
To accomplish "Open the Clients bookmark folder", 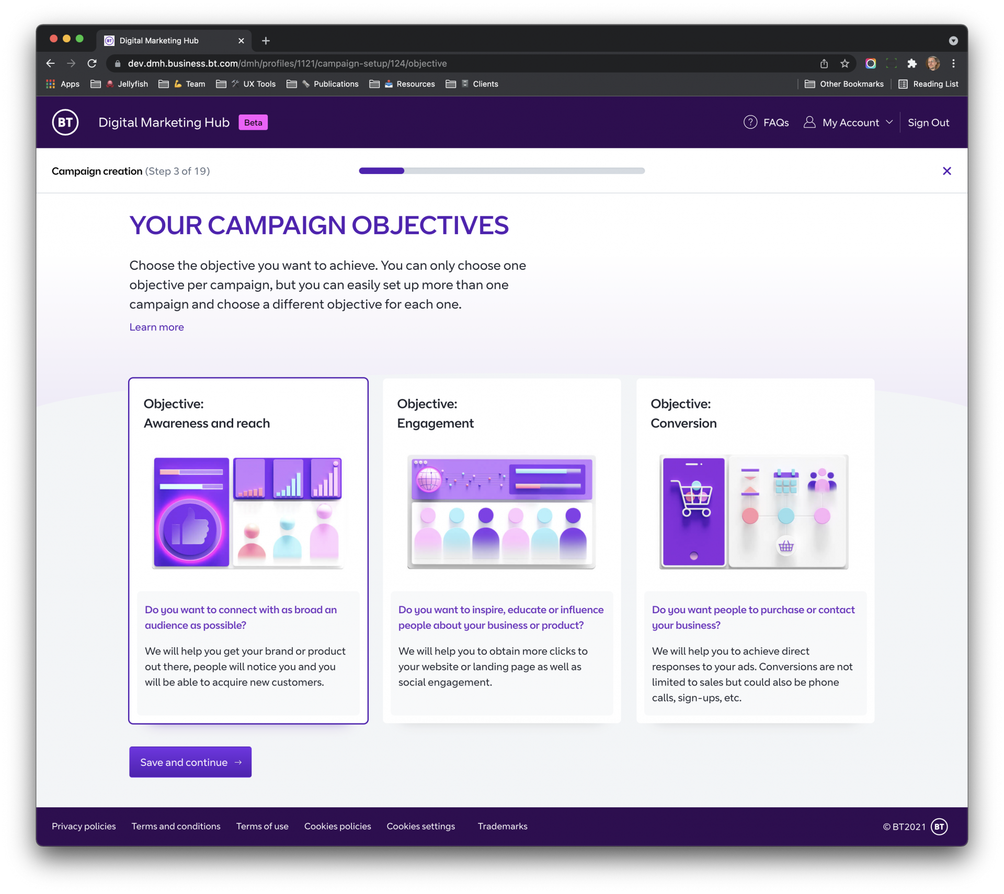I will click(472, 84).
